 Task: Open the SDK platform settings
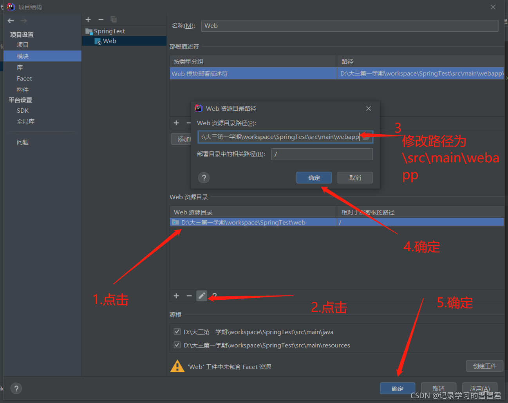[x=23, y=111]
